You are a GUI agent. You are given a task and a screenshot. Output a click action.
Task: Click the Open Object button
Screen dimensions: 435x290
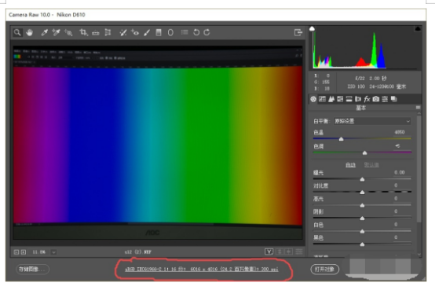point(324,269)
